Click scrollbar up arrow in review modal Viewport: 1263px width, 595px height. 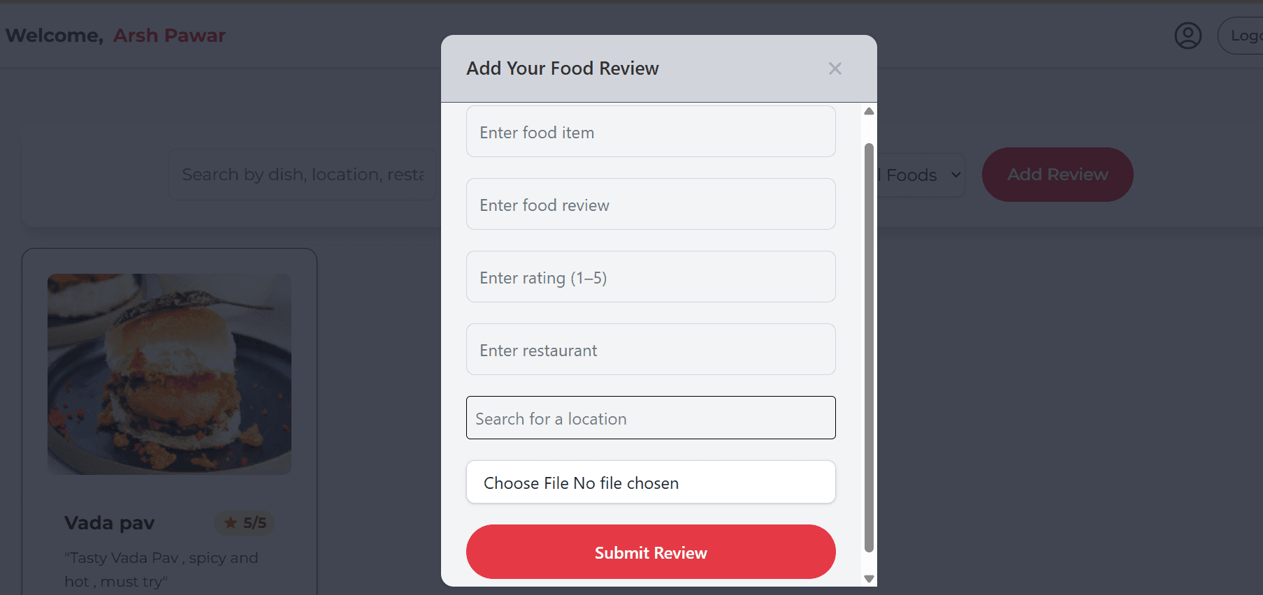(x=869, y=112)
